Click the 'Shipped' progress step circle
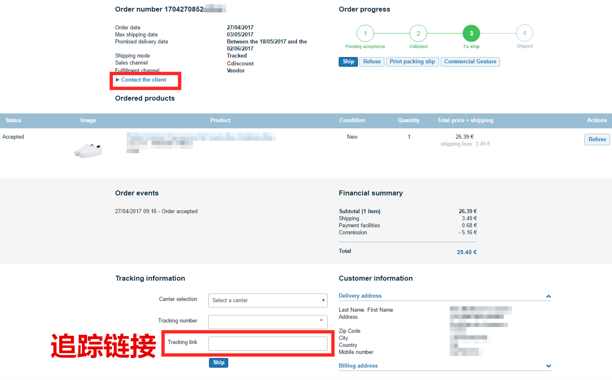 coord(524,33)
